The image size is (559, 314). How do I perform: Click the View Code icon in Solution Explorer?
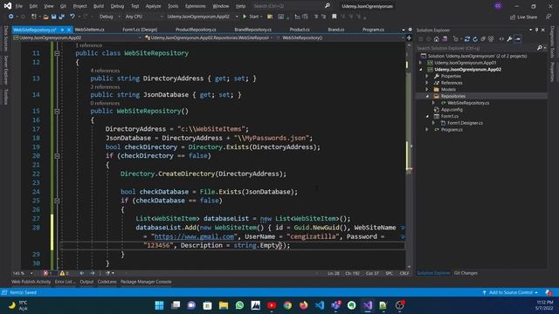(x=501, y=39)
